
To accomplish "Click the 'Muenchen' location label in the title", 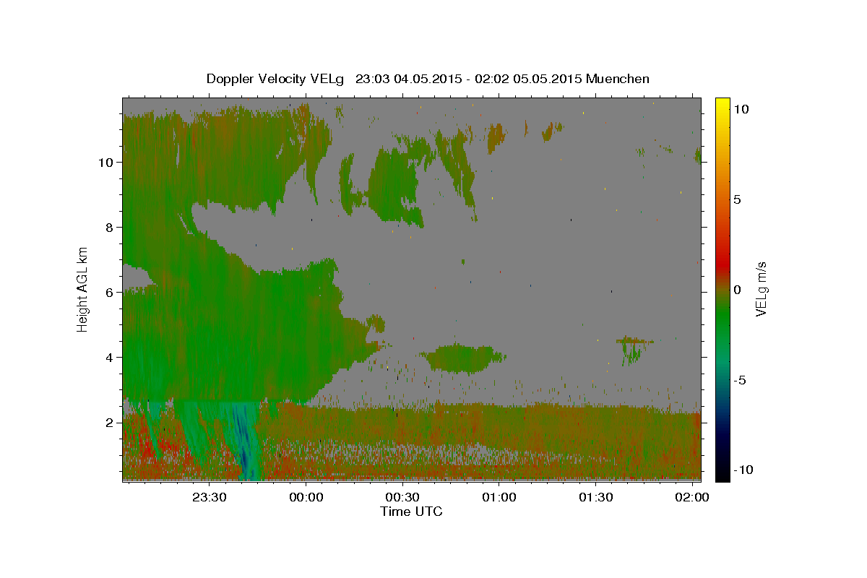I will click(x=618, y=79).
